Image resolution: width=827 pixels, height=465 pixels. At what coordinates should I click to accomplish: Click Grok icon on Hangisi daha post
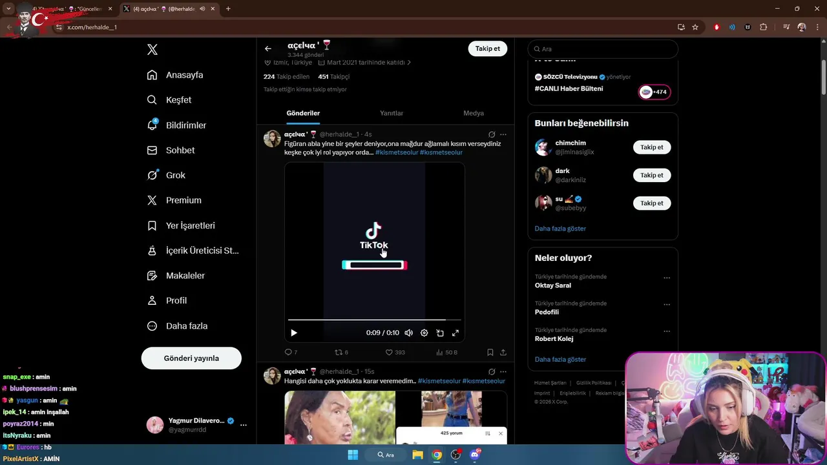tap(492, 371)
